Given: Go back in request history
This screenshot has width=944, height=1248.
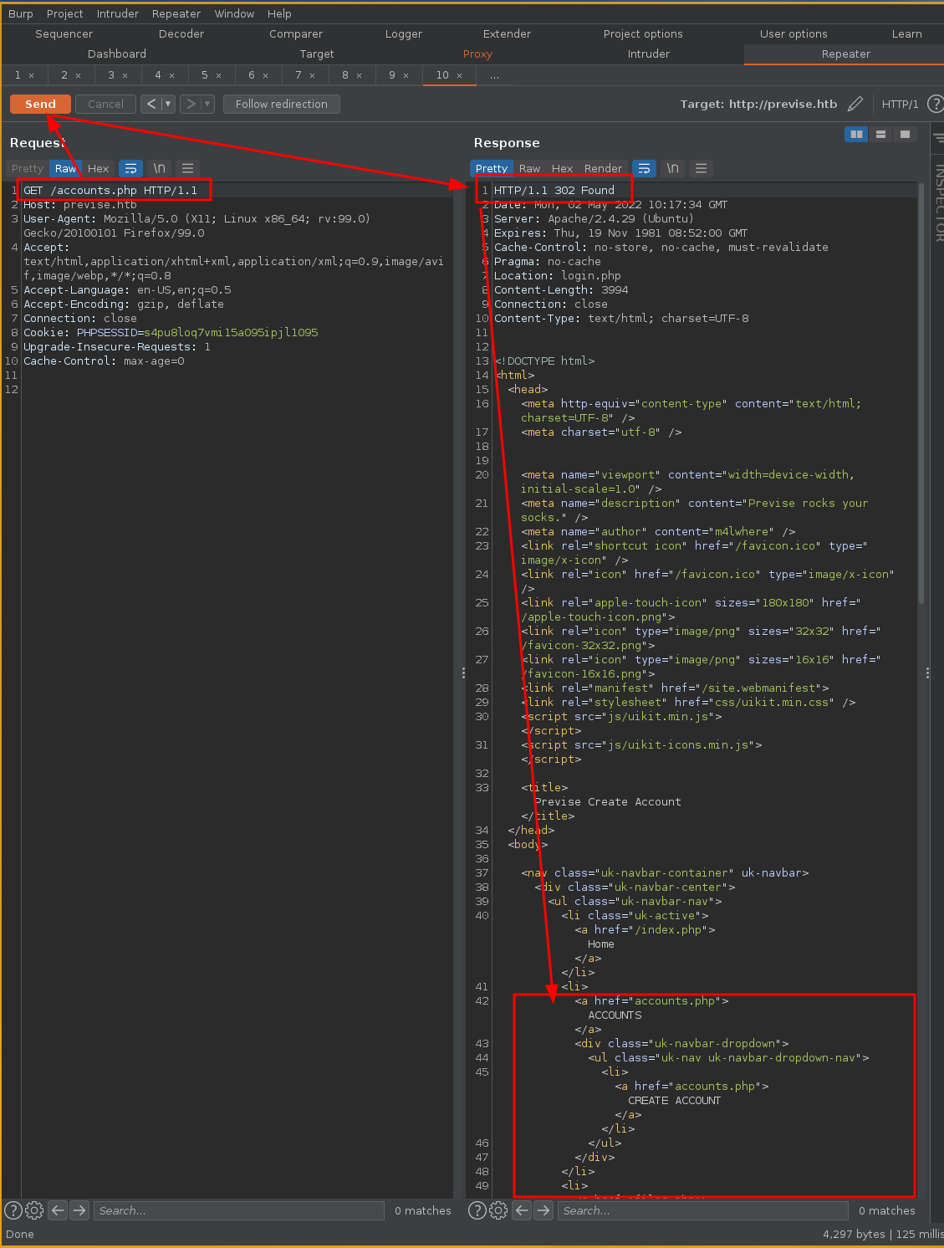Looking at the screenshot, I should 151,104.
